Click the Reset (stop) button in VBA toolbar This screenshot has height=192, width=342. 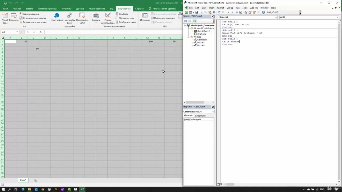pos(236,12)
